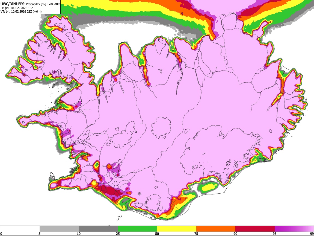Click the purple-pink 95–99% legend gradient
This screenshot has height=236, width=314.
pyautogui.click(x=294, y=229)
